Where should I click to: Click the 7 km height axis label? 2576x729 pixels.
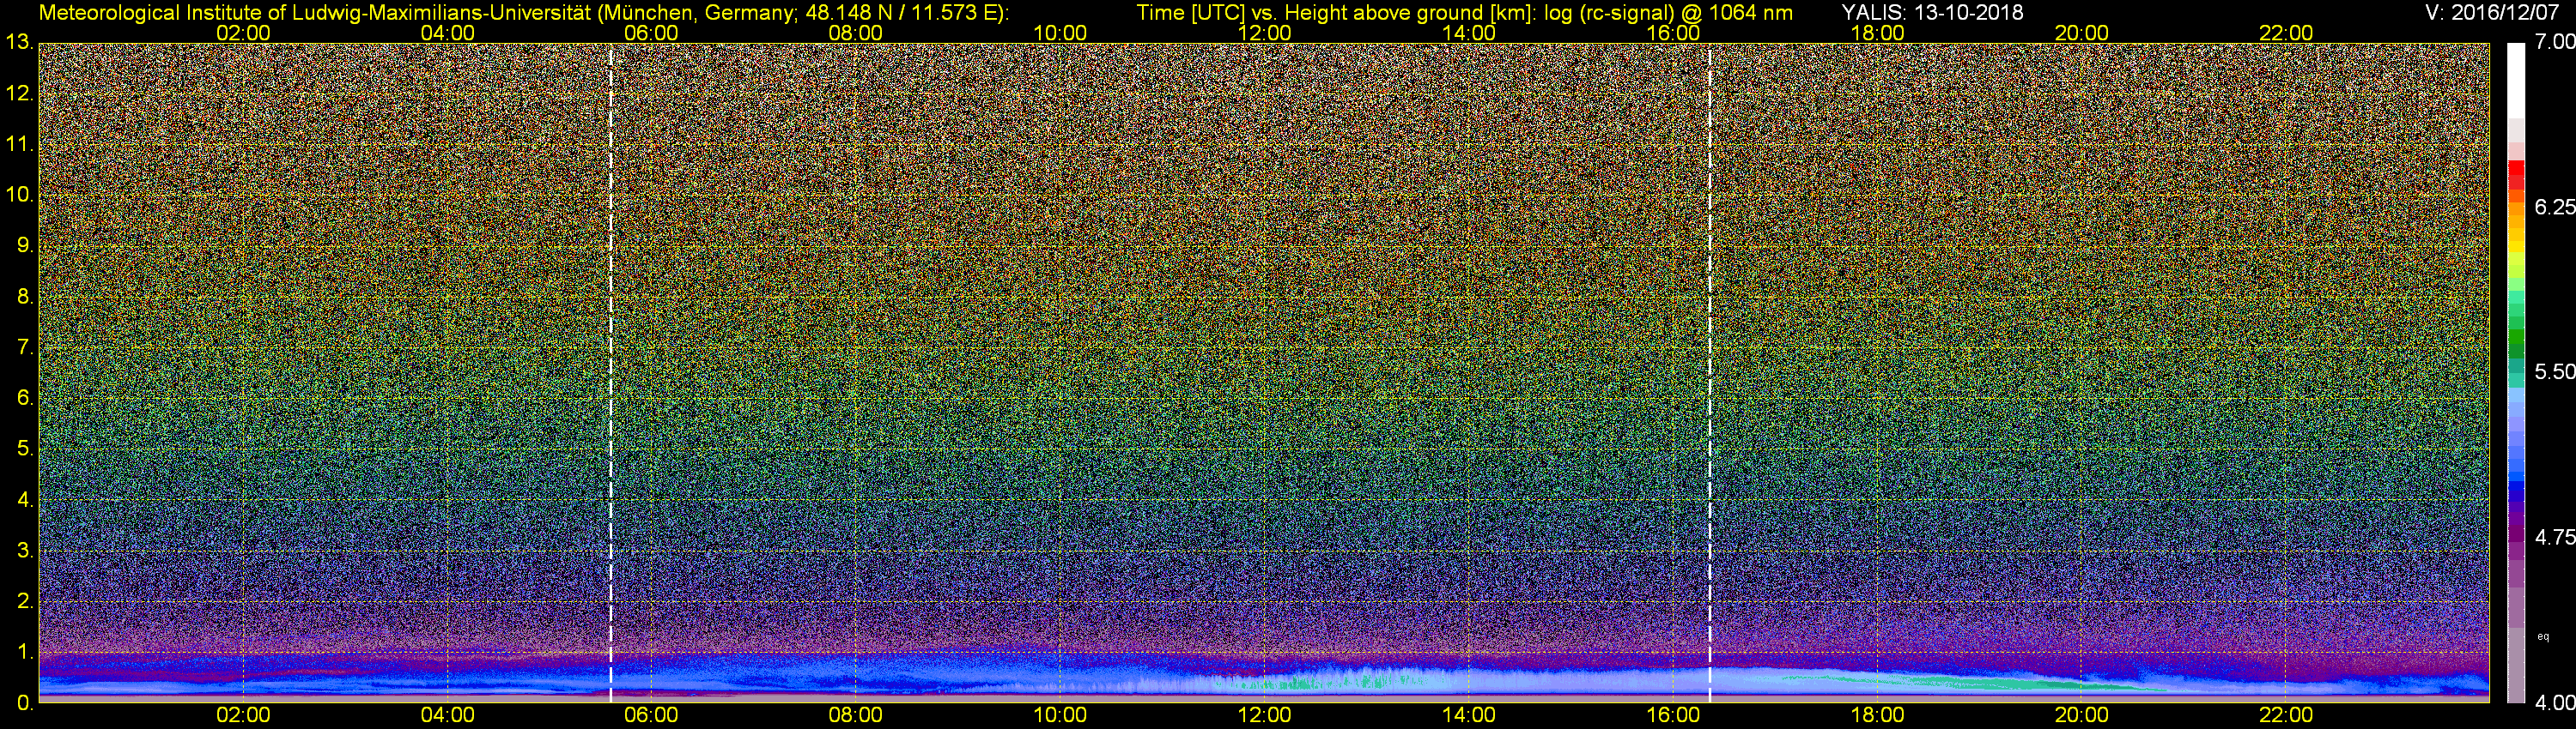pos(25,347)
